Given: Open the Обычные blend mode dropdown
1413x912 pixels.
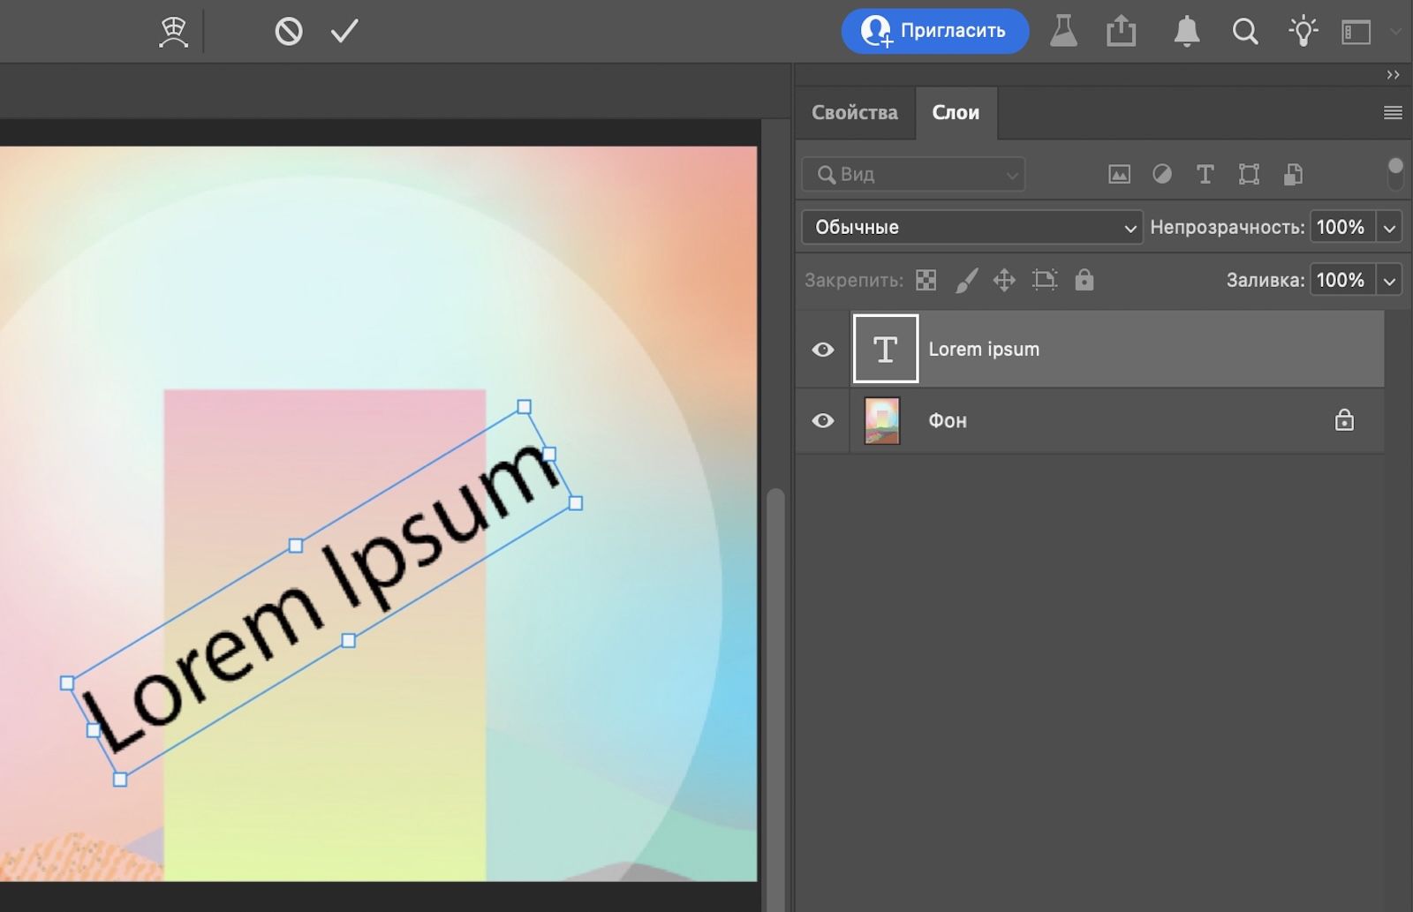Looking at the screenshot, I should click(971, 227).
